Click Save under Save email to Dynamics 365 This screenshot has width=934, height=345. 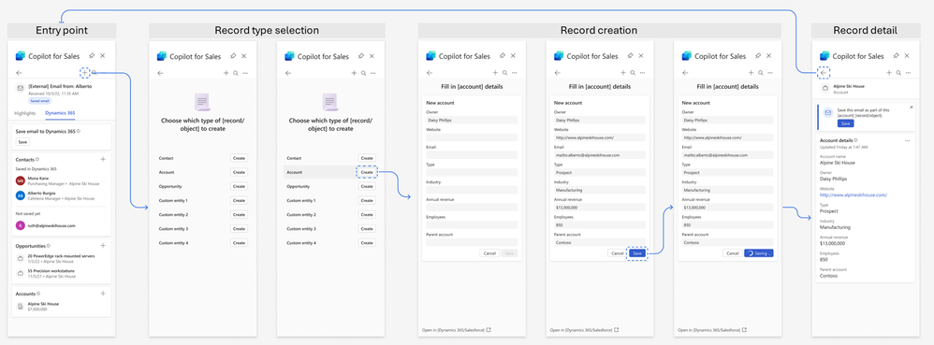22,142
